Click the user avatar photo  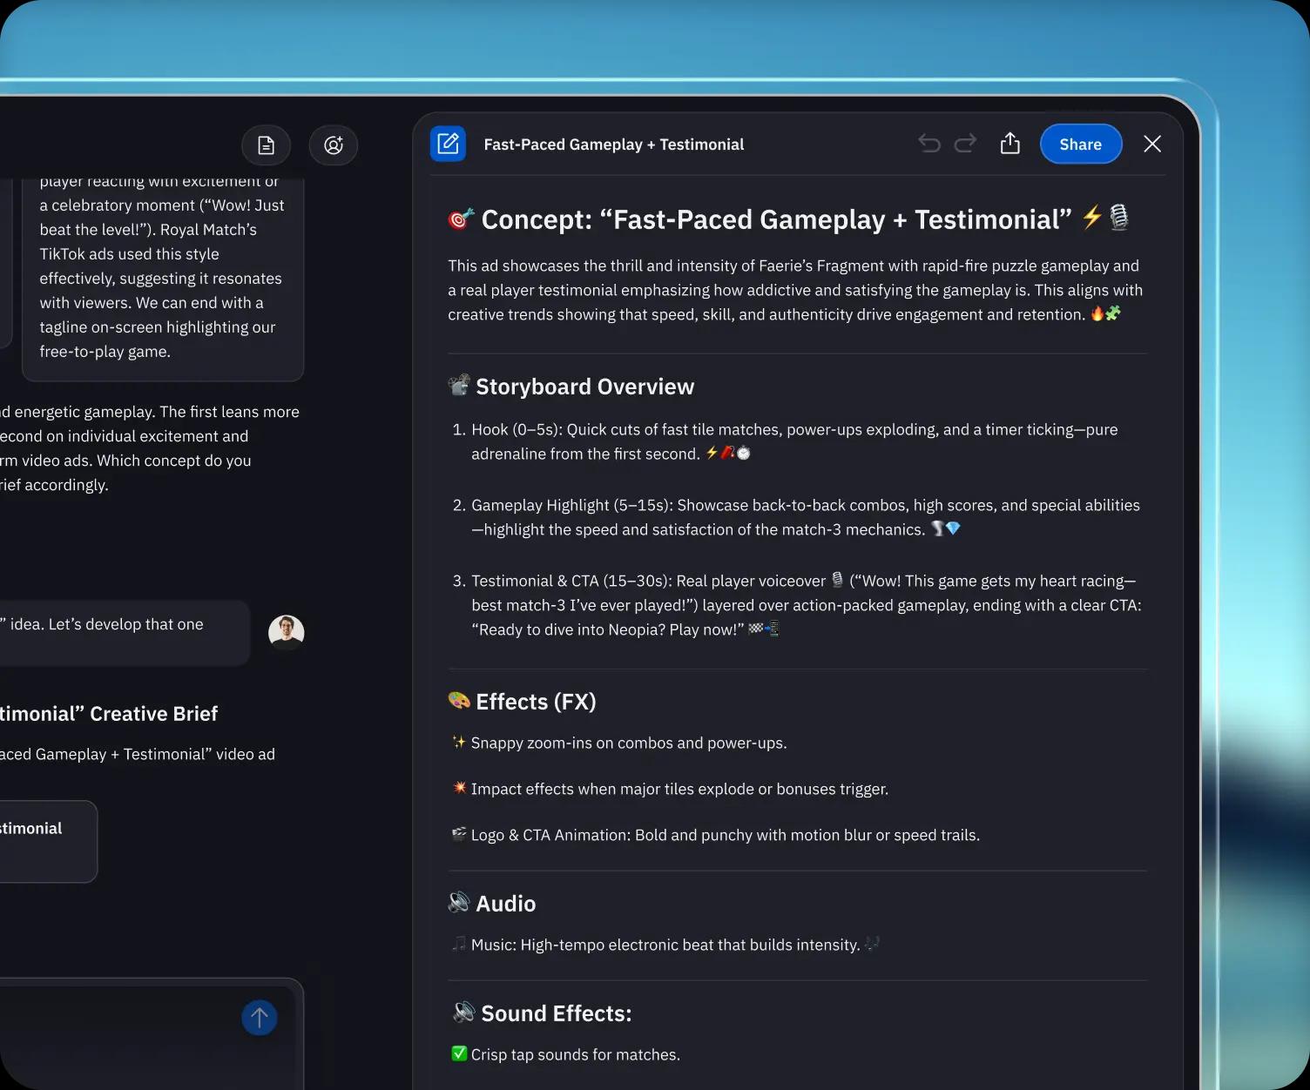click(287, 632)
